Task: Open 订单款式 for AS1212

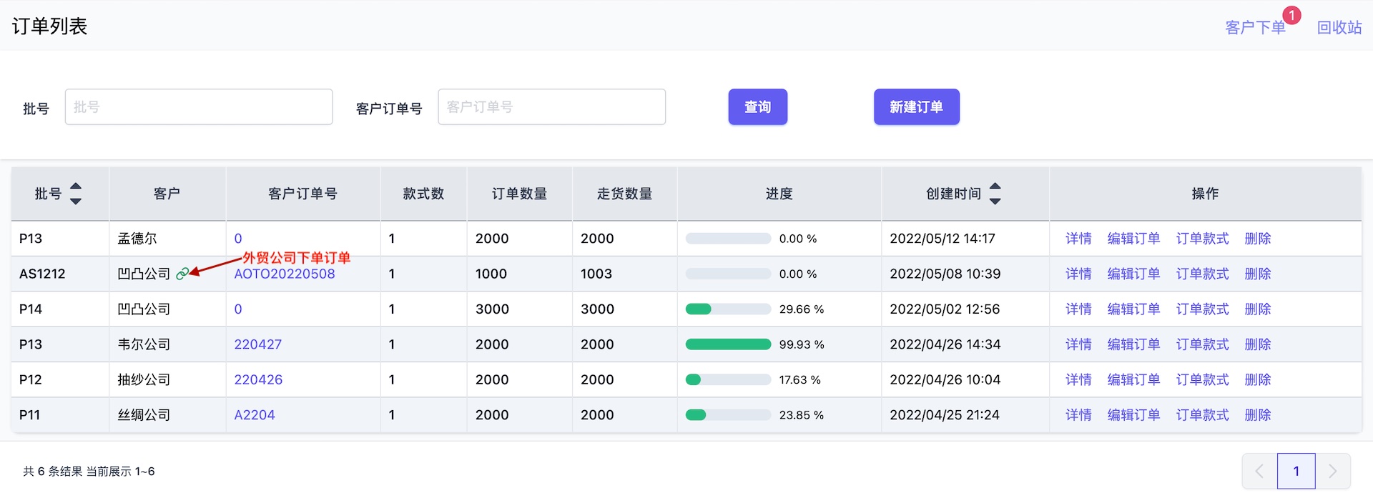Action: click(x=1203, y=274)
